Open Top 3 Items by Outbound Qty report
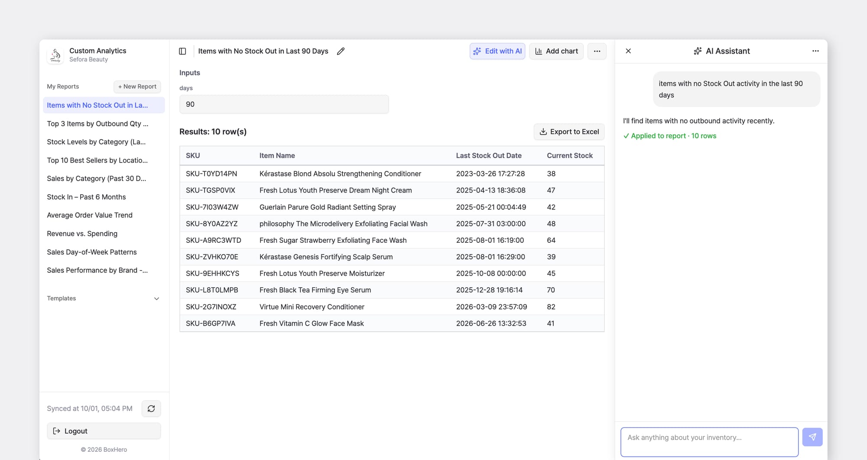Image resolution: width=867 pixels, height=460 pixels. tap(104, 124)
